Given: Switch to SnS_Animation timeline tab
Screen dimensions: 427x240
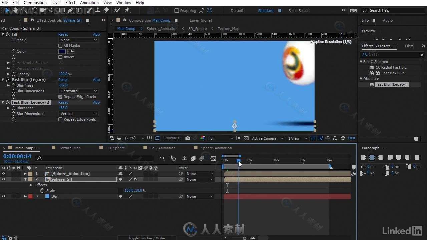Looking at the screenshot, I should click(163, 148).
